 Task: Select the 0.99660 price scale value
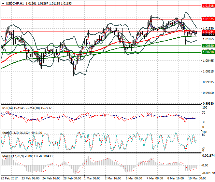click(208, 93)
